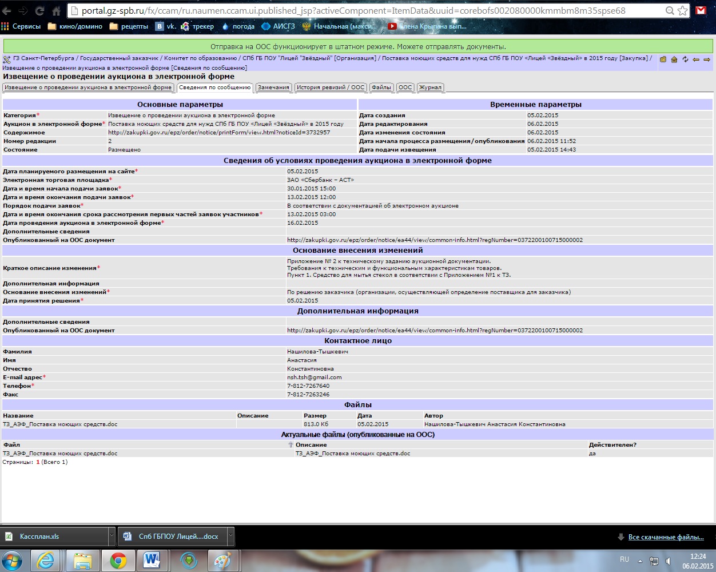This screenshot has height=572, width=716.
Task: Click the Файл column sort arrow icon
Action: 291,444
